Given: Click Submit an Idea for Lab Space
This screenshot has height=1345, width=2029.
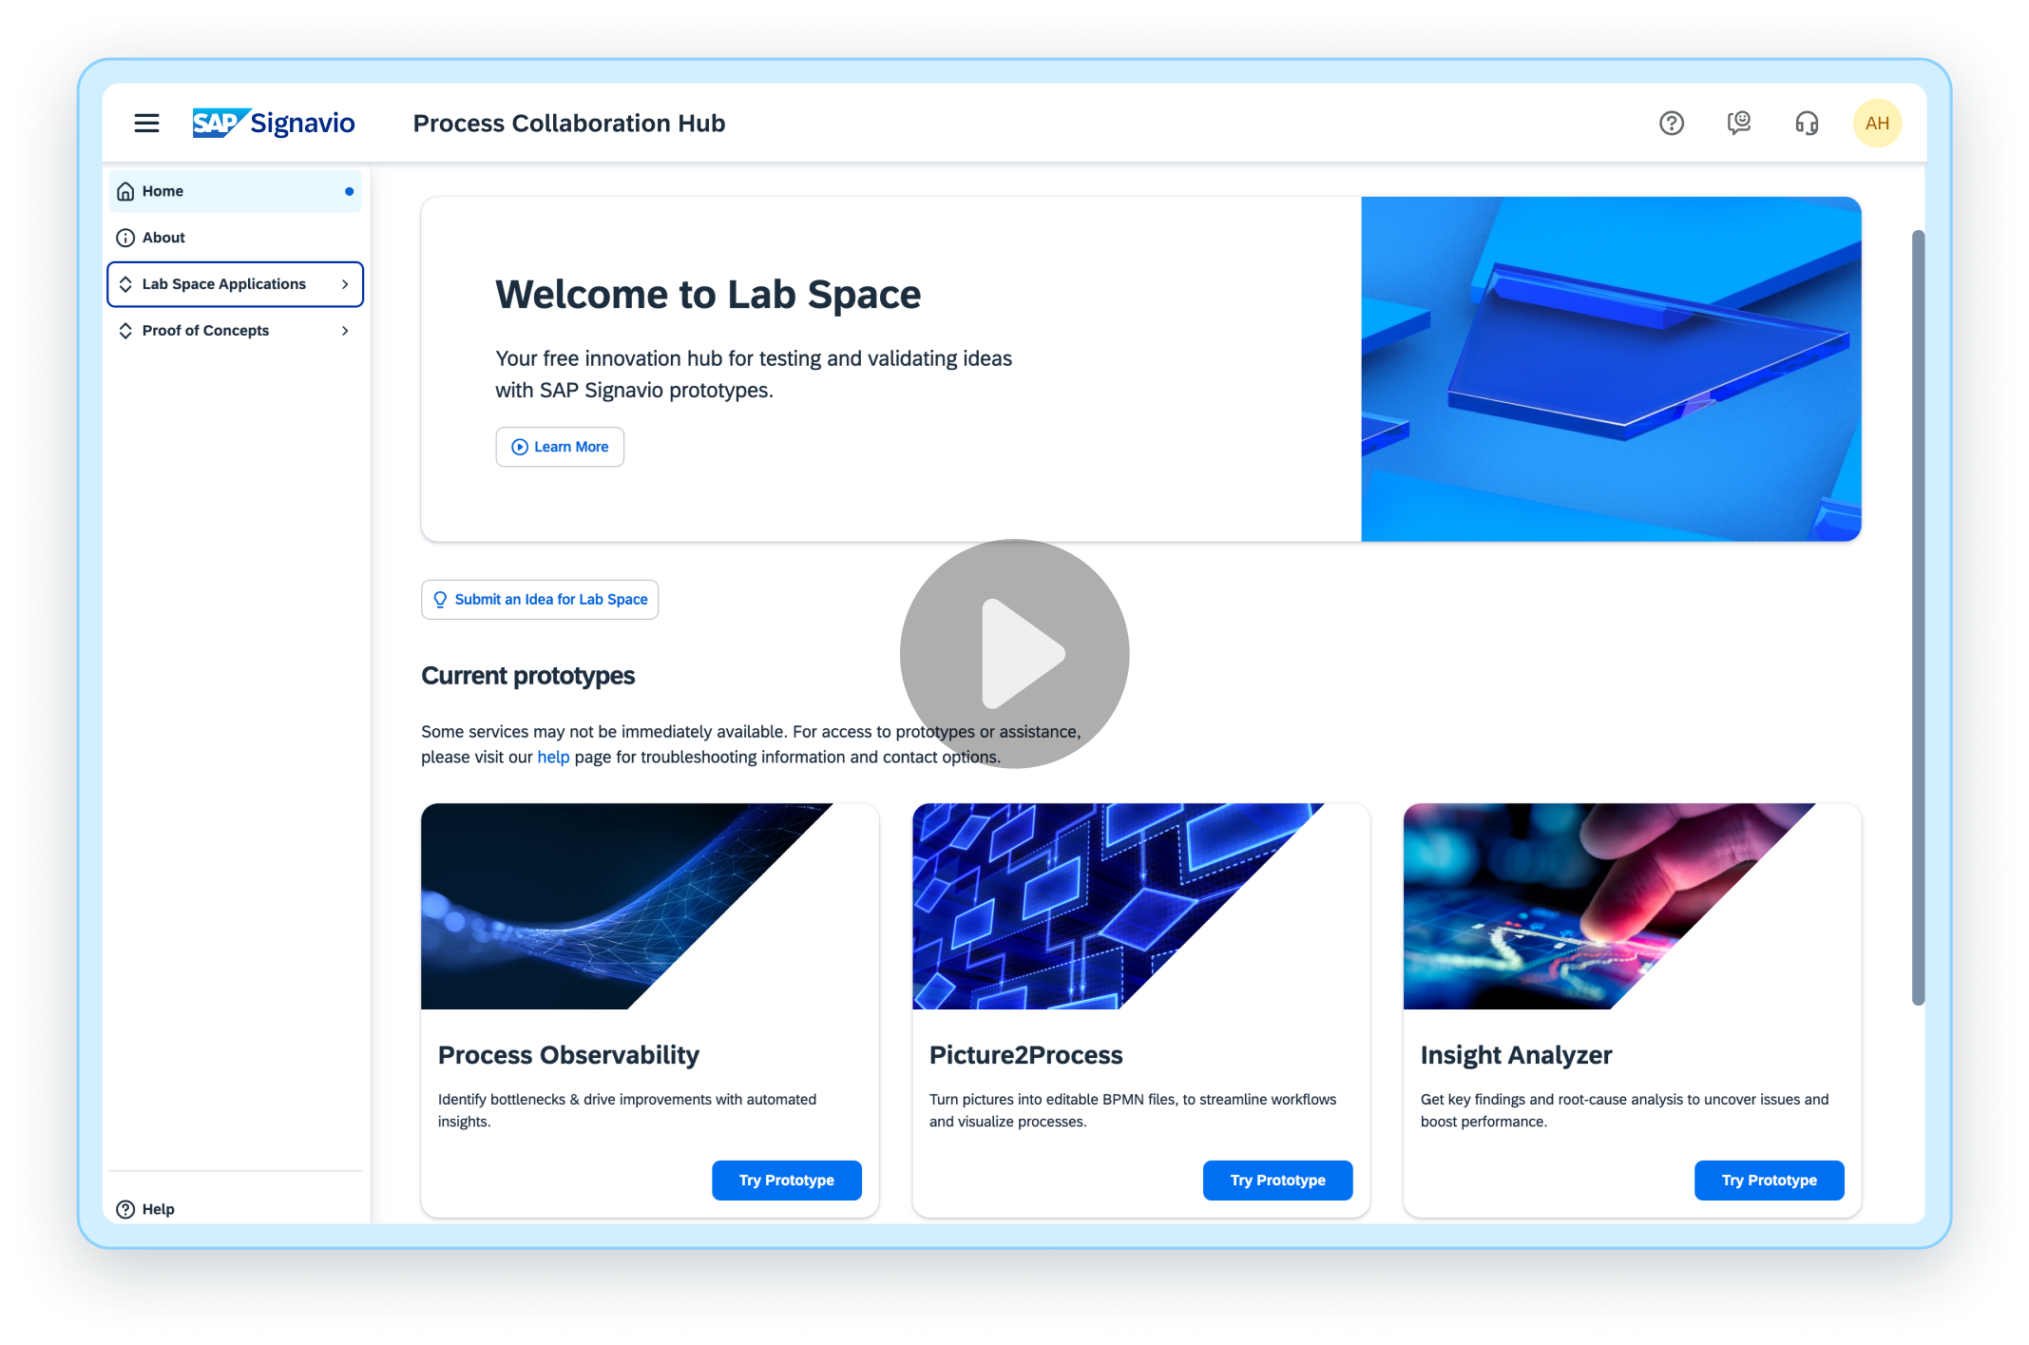Looking at the screenshot, I should tap(540, 600).
